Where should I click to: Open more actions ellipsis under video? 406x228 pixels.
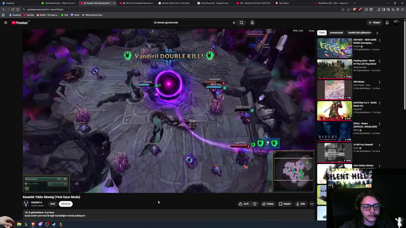[x=311, y=204]
